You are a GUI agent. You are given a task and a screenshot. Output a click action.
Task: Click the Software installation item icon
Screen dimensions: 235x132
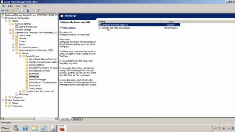pos(17,27)
